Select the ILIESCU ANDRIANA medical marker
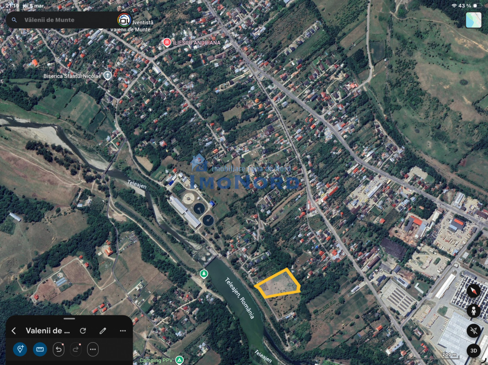This screenshot has width=488, height=365. coord(167,42)
